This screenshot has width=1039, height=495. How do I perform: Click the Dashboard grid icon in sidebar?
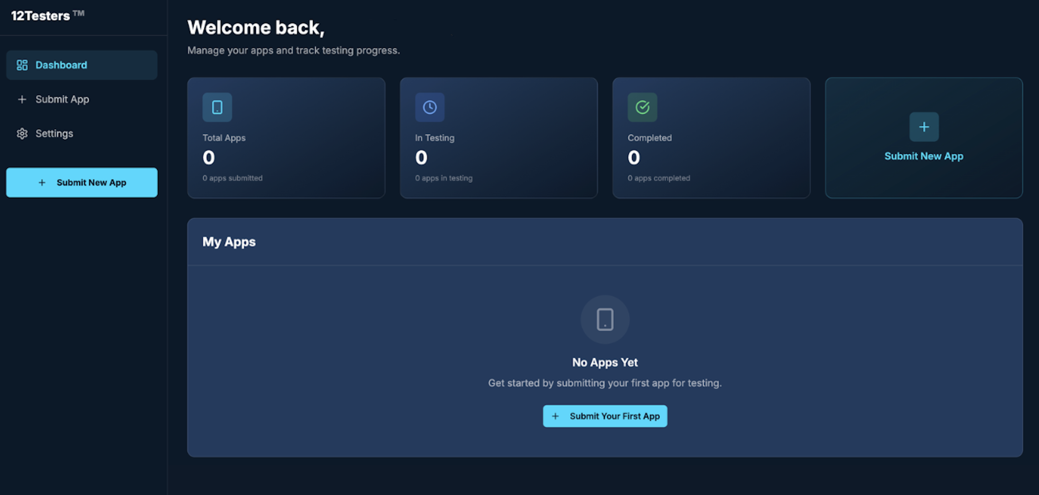tap(22, 65)
